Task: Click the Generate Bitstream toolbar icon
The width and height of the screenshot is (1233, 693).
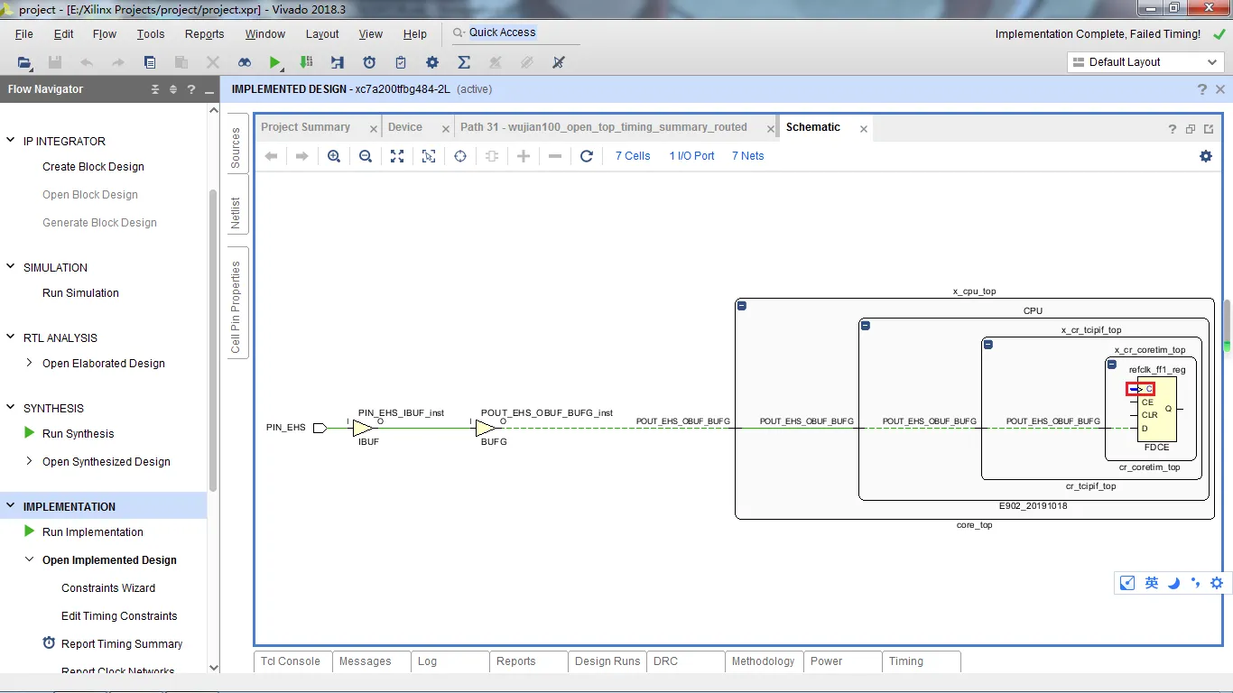Action: [307, 62]
